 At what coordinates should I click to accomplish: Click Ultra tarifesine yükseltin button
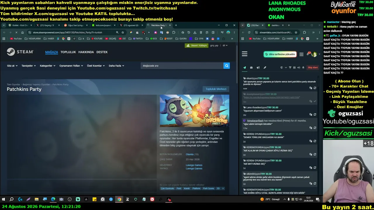280,54
